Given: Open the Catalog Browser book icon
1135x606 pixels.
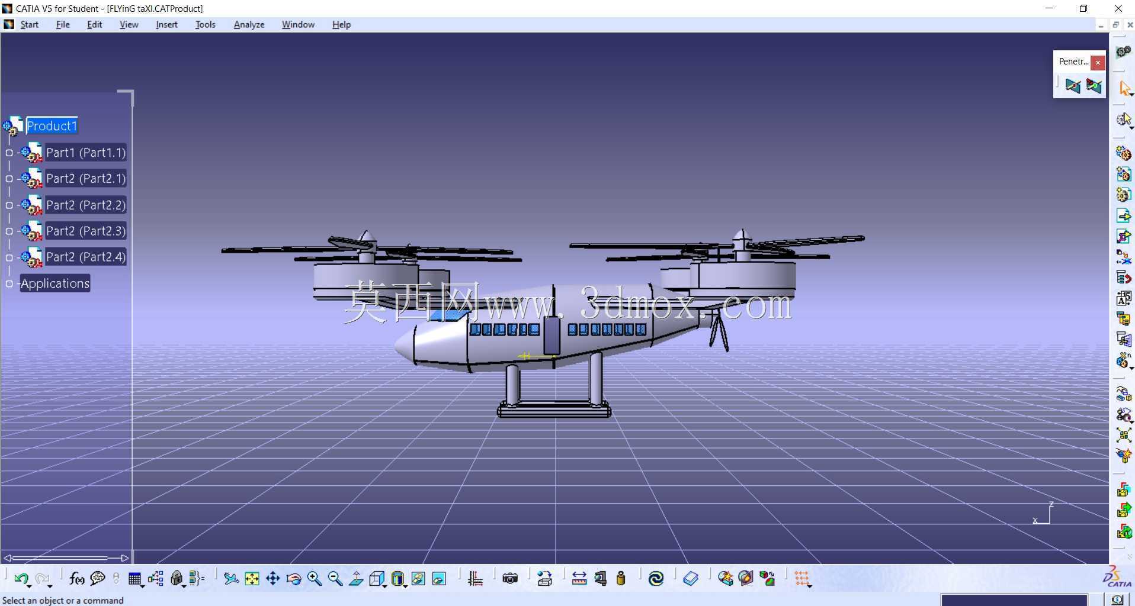Looking at the screenshot, I should coord(691,579).
